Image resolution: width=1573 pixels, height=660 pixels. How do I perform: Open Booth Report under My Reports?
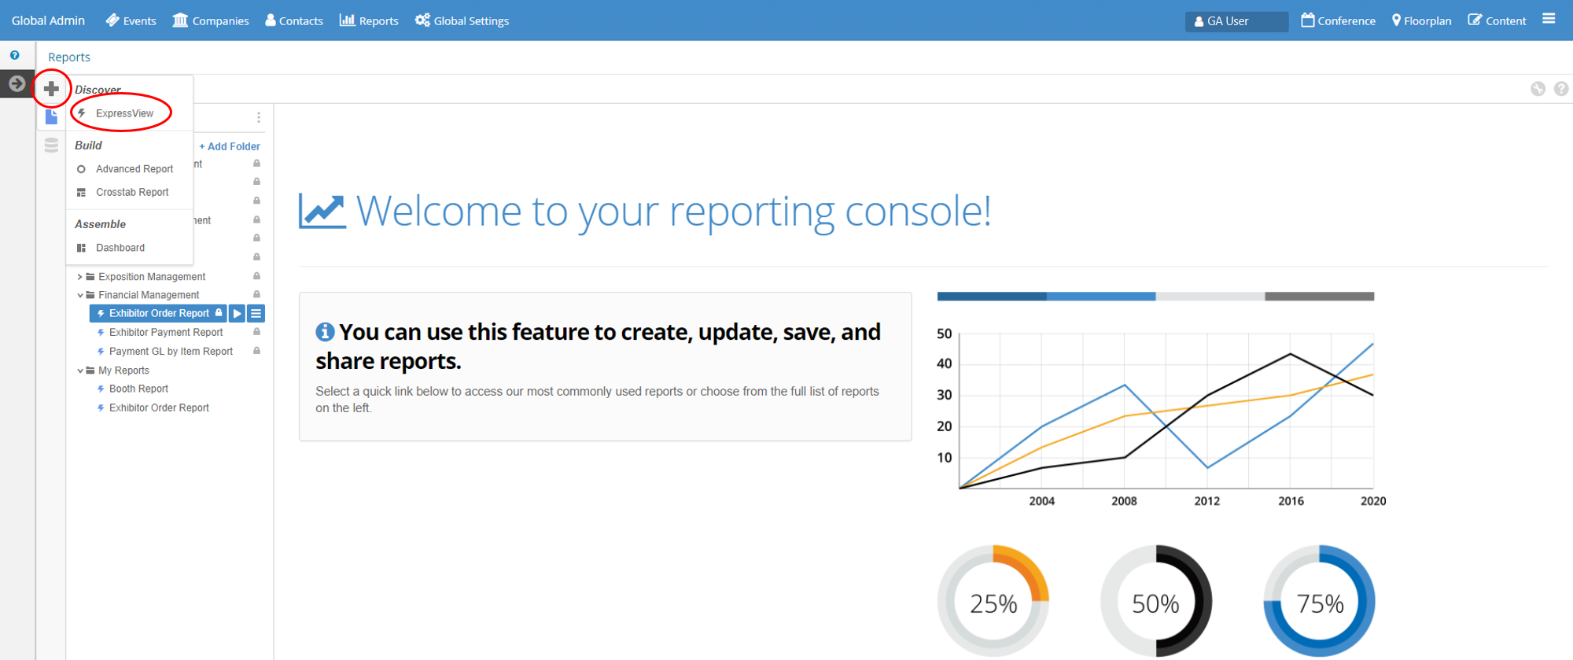point(138,389)
